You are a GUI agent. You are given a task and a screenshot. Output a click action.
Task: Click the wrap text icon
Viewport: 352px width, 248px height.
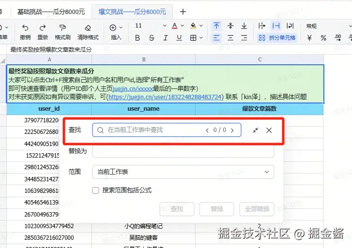coord(290,26)
